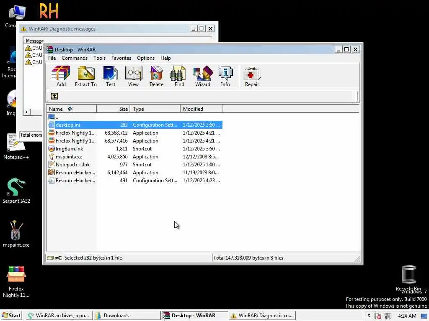Click the Action Center flag tray icon

coord(378,316)
